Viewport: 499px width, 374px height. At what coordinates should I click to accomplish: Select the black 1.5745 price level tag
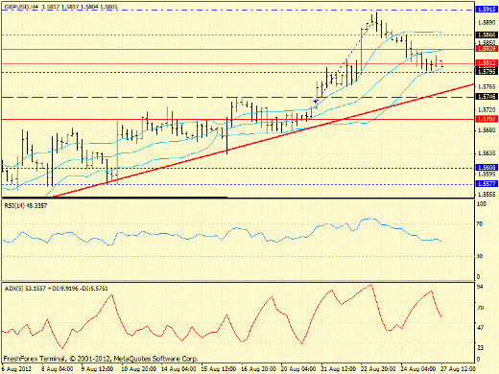[487, 96]
